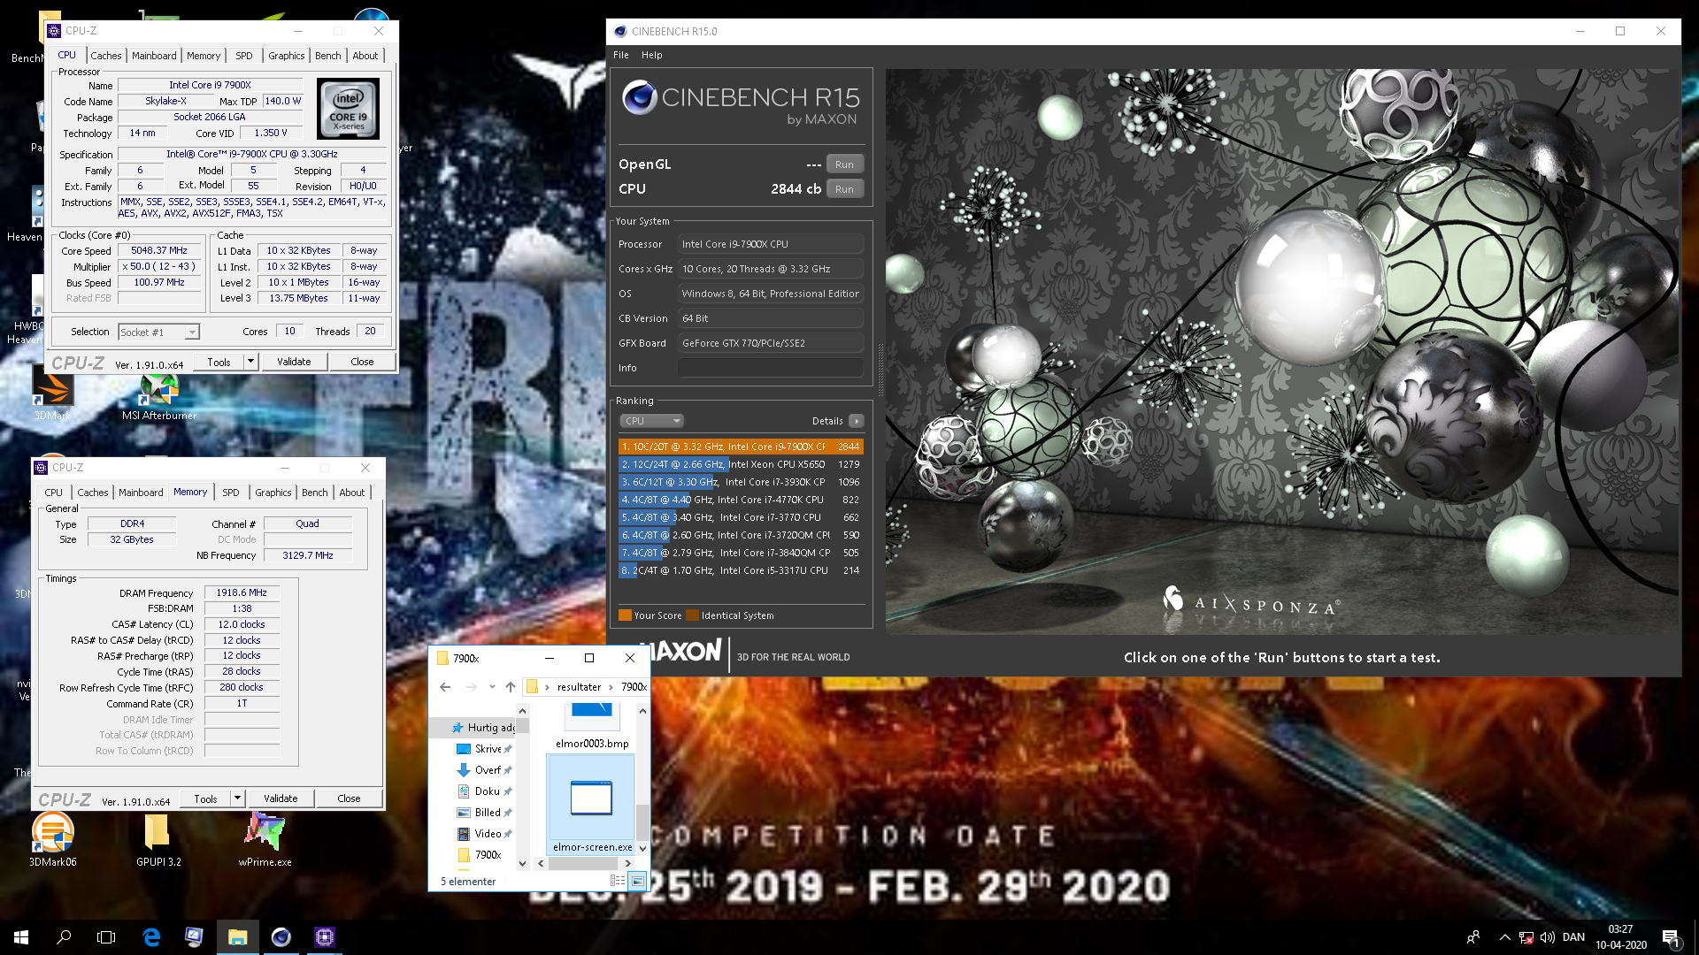Viewport: 1699px width, 955px height.
Task: Open taskbar search
Action: click(64, 937)
